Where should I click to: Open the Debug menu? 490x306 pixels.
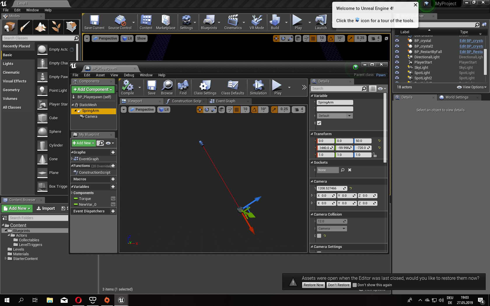coord(129,75)
